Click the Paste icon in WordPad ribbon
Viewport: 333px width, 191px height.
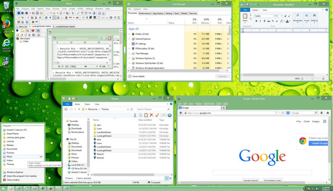[x=245, y=16]
